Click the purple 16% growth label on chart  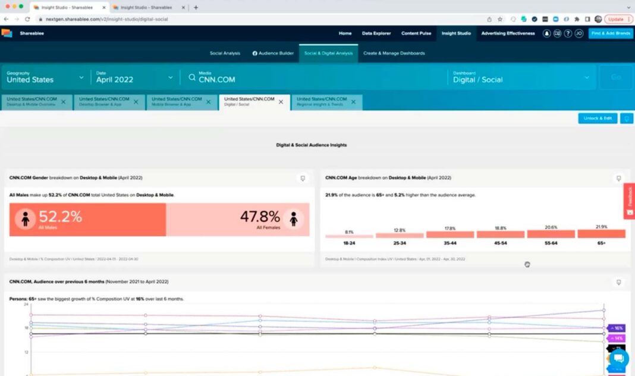coord(617,328)
